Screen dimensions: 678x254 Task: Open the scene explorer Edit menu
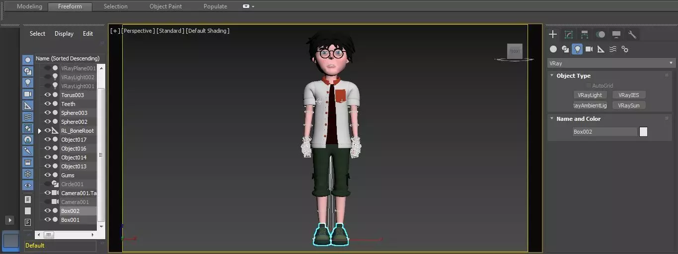point(88,34)
